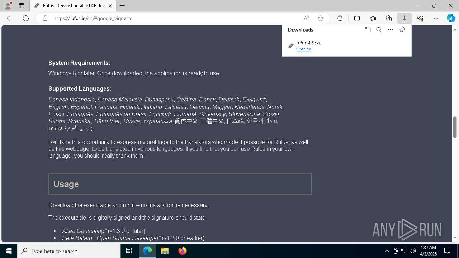Viewport: 459px width, 258px height.
Task: Open the Collections icon
Action: [x=389, y=18]
